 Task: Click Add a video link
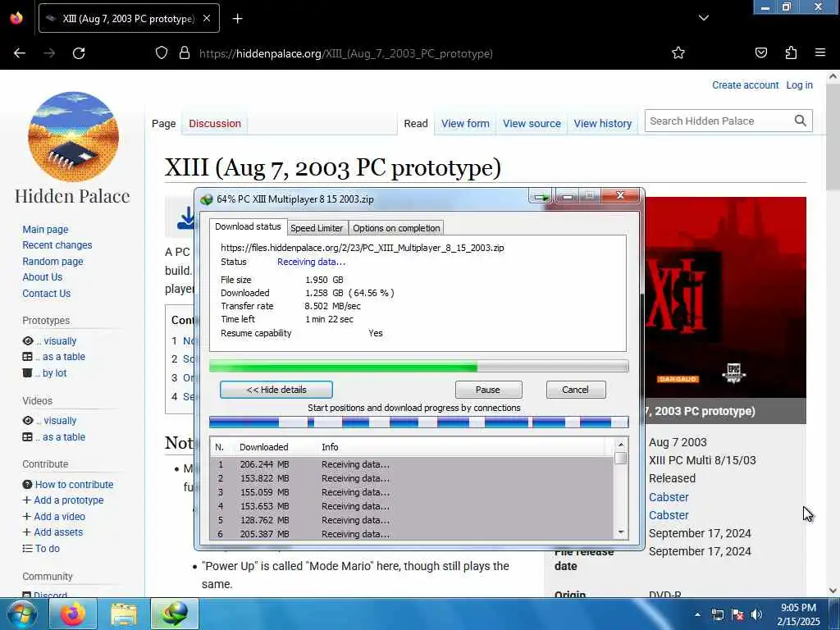pyautogui.click(x=59, y=517)
